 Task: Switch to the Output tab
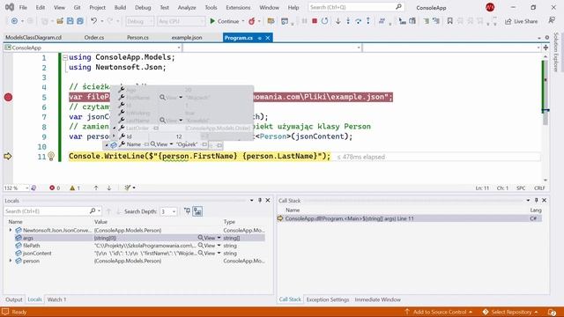(14, 299)
